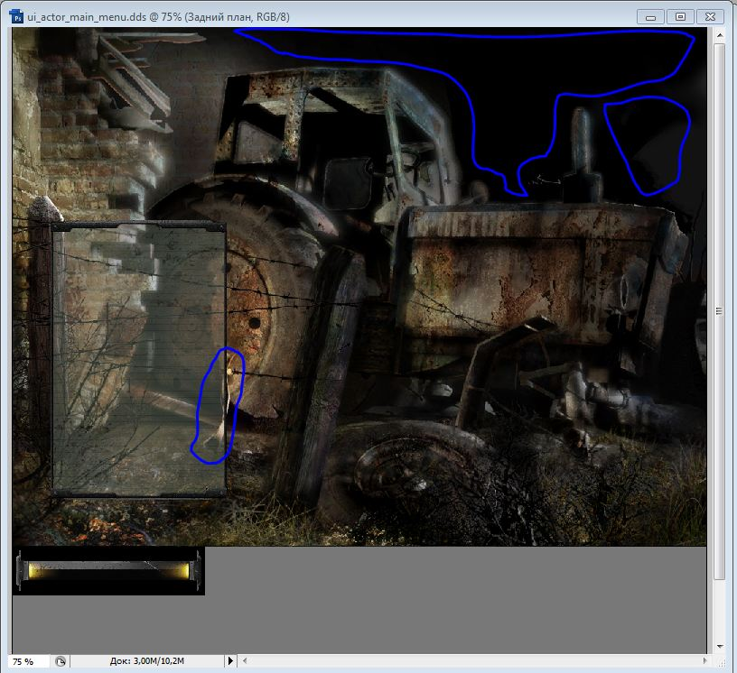The width and height of the screenshot is (737, 673).
Task: Click the vertical scrollbar thumb
Action: click(719, 311)
